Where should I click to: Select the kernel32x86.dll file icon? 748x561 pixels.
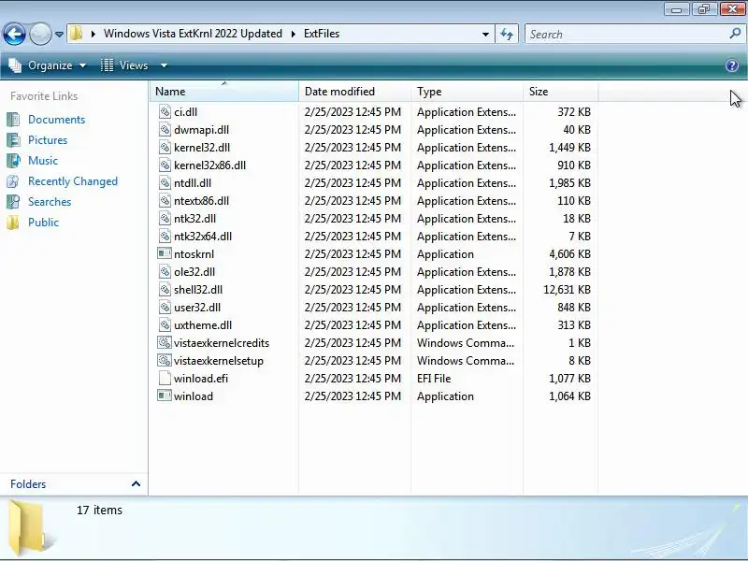click(165, 165)
